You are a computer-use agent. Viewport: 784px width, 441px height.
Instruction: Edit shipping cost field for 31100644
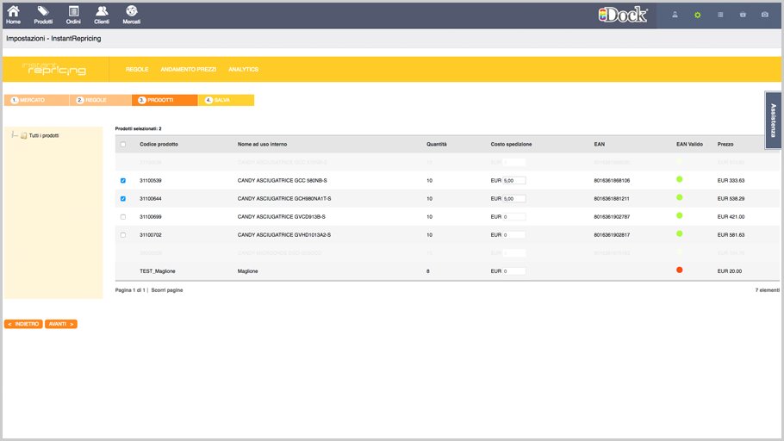tap(514, 198)
